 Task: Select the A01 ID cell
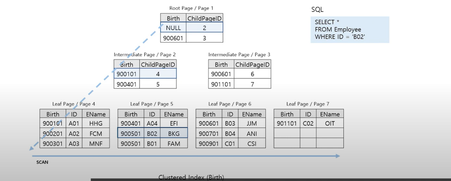[74, 123]
